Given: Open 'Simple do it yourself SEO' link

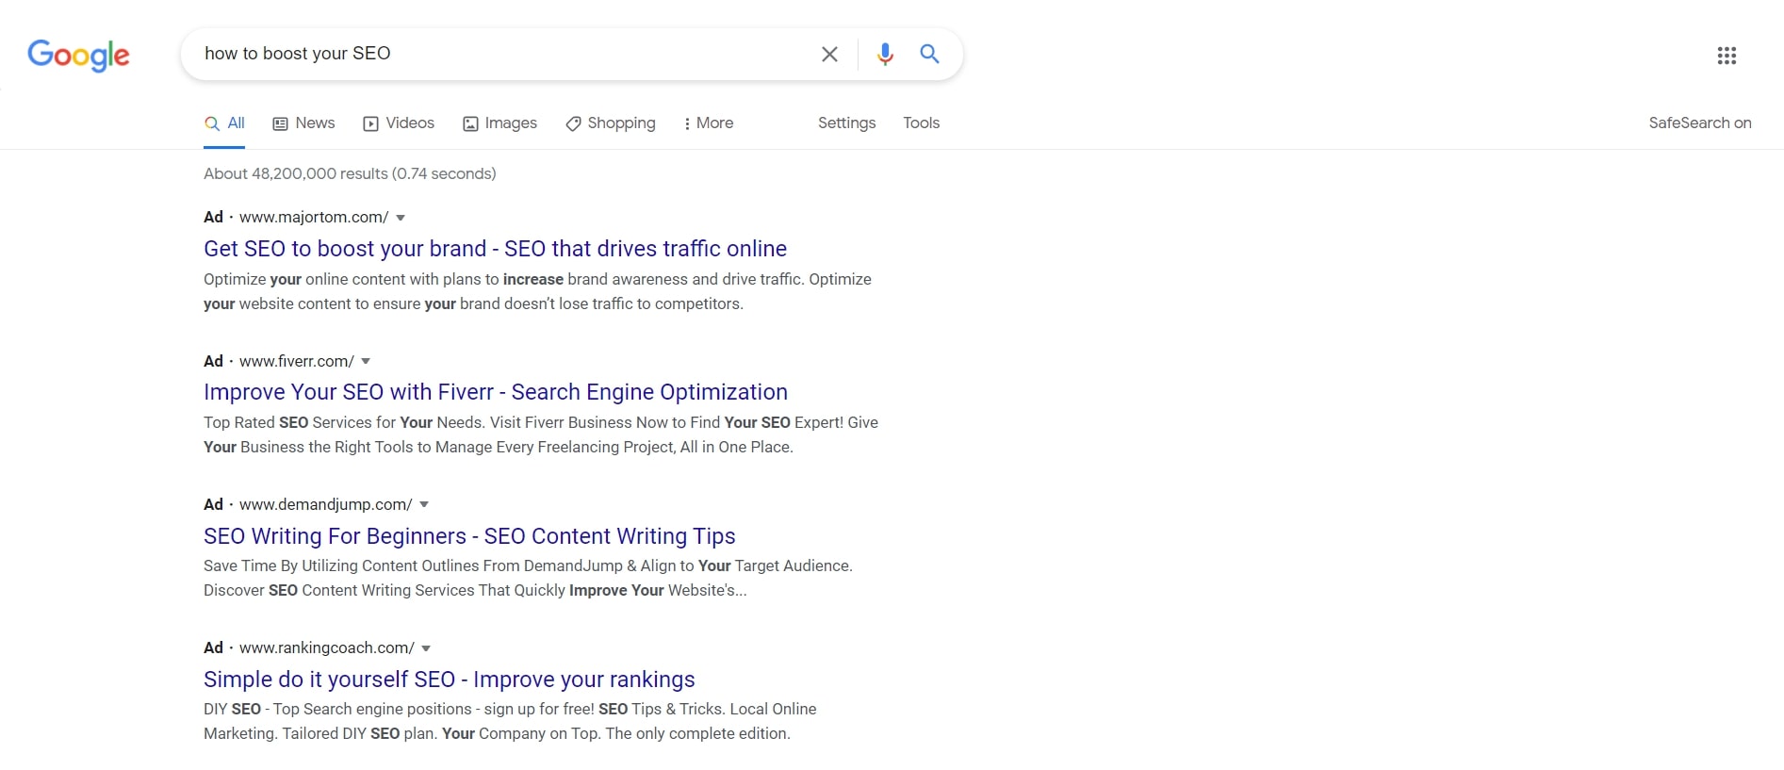Looking at the screenshot, I should (x=450, y=680).
